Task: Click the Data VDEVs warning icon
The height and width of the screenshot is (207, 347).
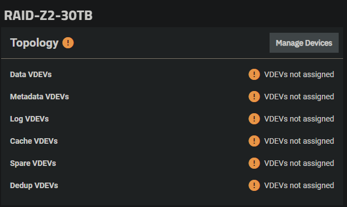Action: pyautogui.click(x=254, y=74)
